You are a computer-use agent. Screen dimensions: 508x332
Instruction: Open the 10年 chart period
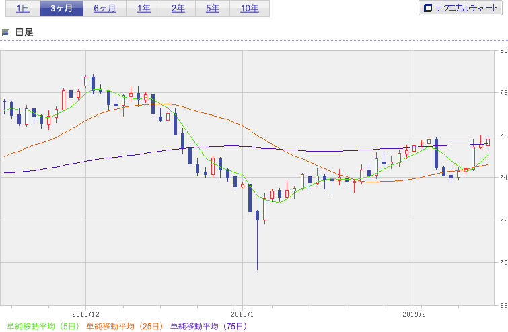coord(250,9)
